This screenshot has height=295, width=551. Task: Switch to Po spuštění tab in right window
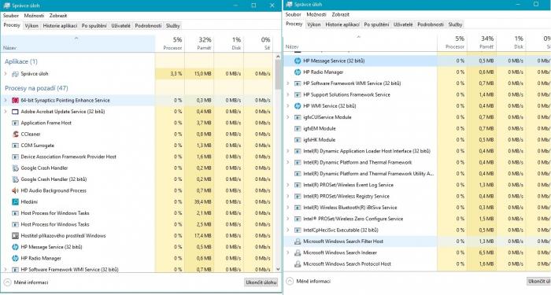pos(376,24)
